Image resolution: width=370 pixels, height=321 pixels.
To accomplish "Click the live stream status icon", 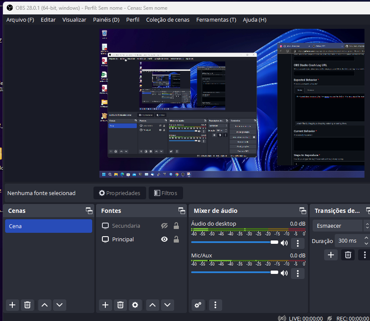I will pos(282,318).
